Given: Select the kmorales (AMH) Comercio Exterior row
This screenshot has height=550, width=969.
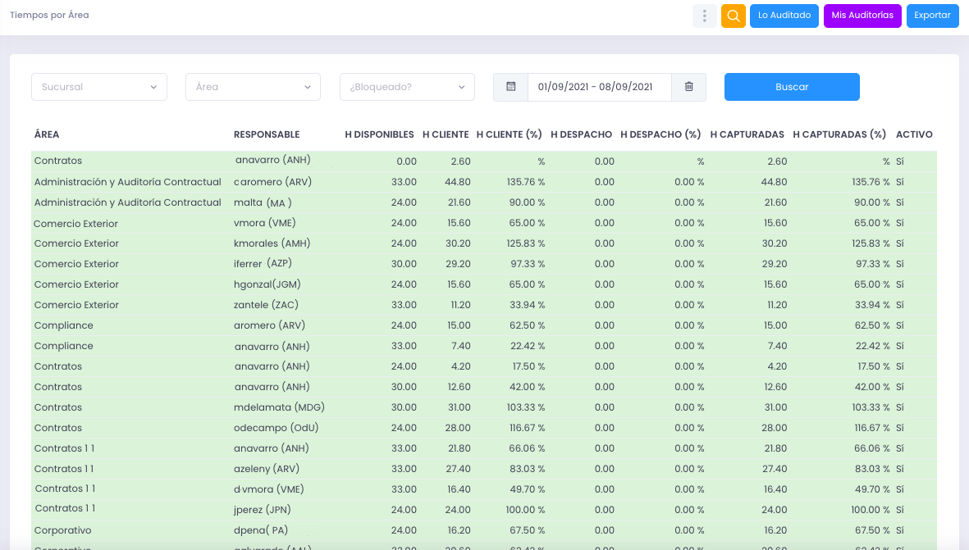Looking at the screenshot, I should click(x=484, y=243).
